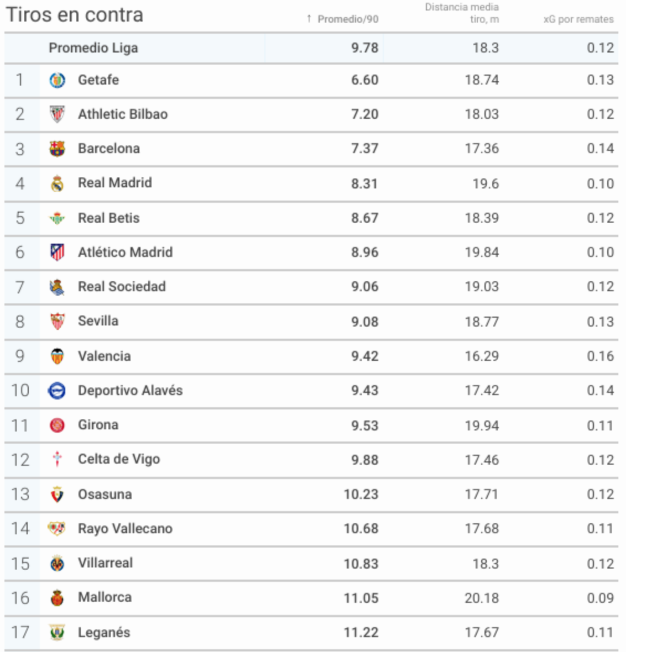Image resolution: width=646 pixels, height=652 pixels.
Task: Click the Barcelona club crest
Action: coord(57,149)
